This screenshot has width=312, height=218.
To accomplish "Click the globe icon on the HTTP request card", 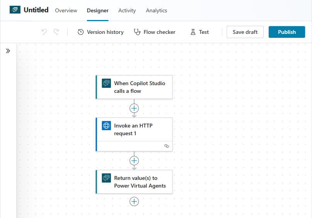I will tap(107, 126).
